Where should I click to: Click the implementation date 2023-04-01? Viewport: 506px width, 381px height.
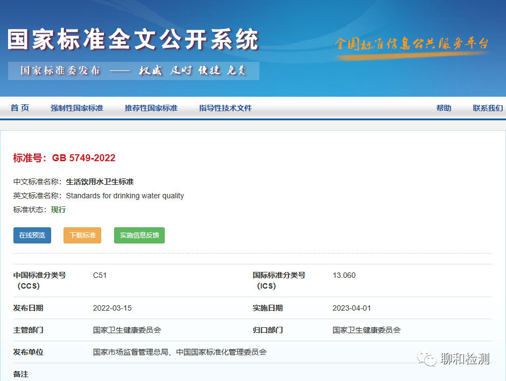(x=352, y=308)
